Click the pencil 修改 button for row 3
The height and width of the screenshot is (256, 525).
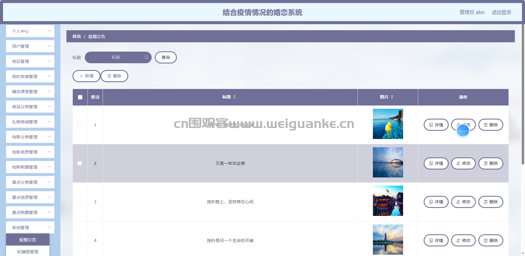point(463,202)
